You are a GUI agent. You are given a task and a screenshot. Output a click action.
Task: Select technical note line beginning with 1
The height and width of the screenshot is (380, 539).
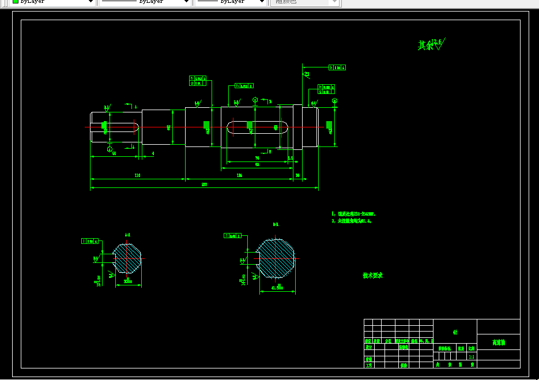tap(354, 214)
